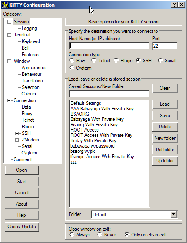Open the Cygterm category in tree

point(29,153)
